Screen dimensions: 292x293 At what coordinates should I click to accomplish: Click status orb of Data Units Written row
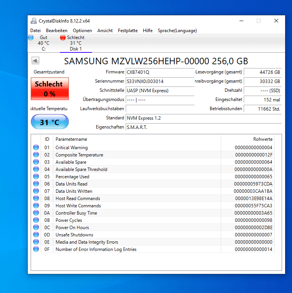36,191
